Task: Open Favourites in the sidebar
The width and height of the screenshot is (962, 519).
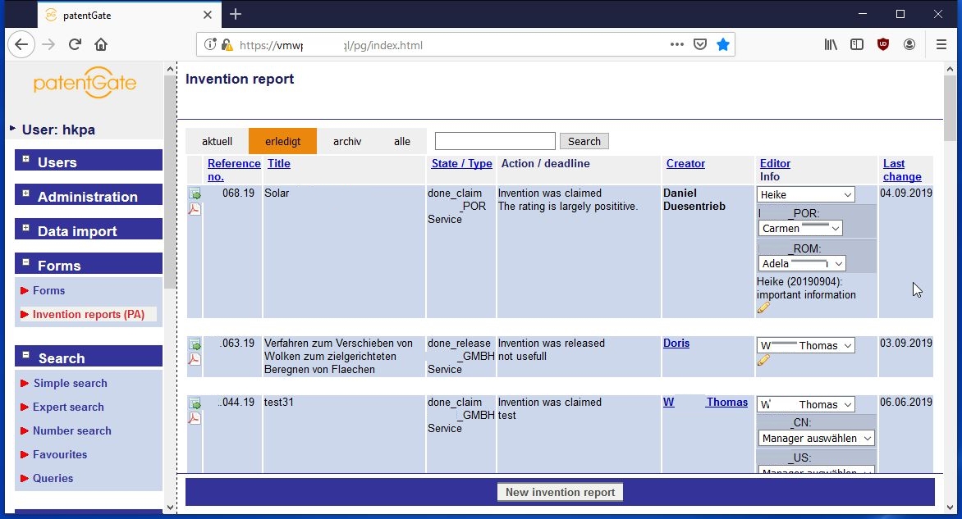Action: pos(60,455)
